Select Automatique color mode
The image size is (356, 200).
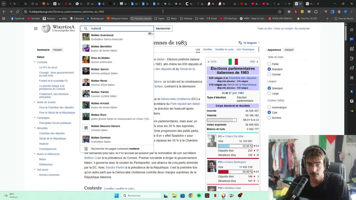coord(269,107)
